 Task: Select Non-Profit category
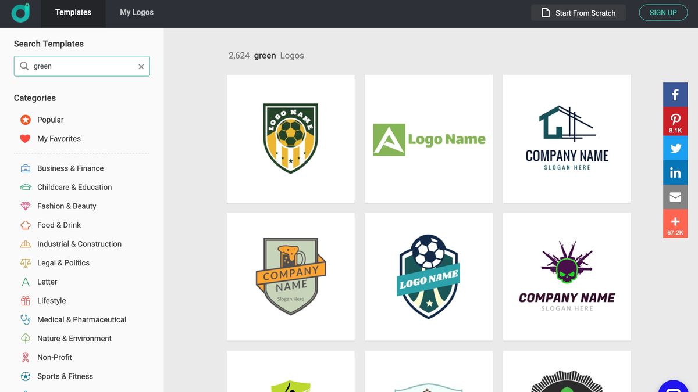pyautogui.click(x=55, y=358)
